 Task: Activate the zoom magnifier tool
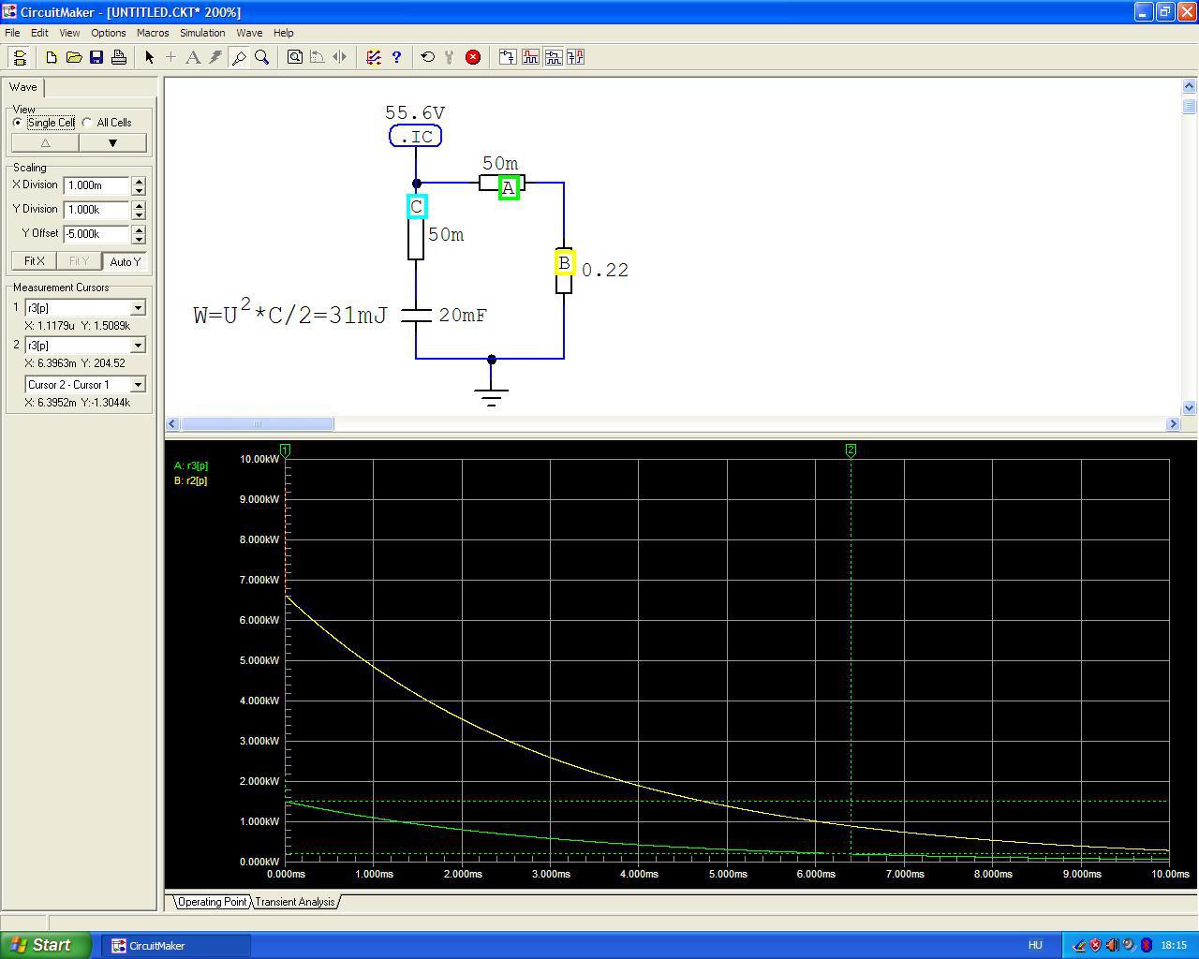(262, 57)
